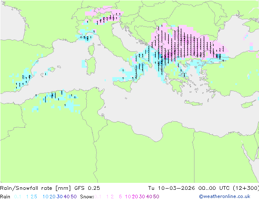259x200 pixels.
Task: Click the Snow legend value 30
Action: click(x=142, y=197)
